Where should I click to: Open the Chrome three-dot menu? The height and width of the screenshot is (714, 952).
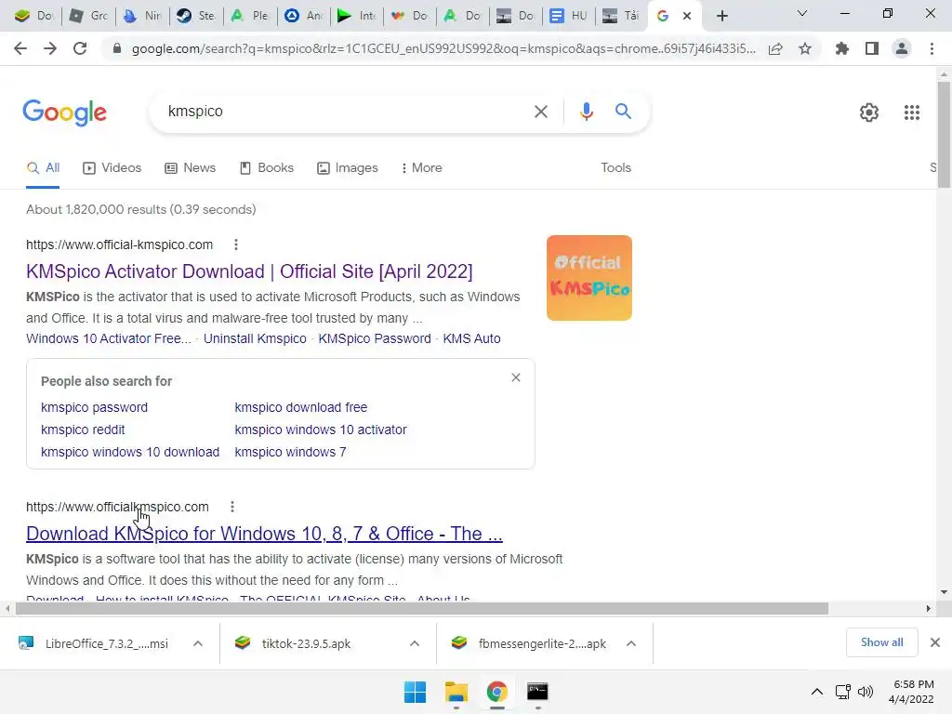[x=932, y=48]
